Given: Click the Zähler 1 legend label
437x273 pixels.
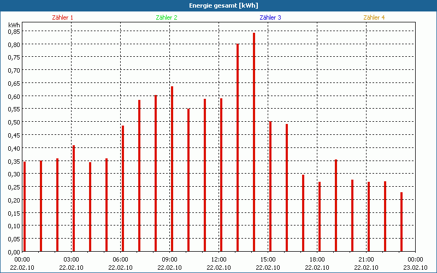Looking at the screenshot, I should [62, 17].
